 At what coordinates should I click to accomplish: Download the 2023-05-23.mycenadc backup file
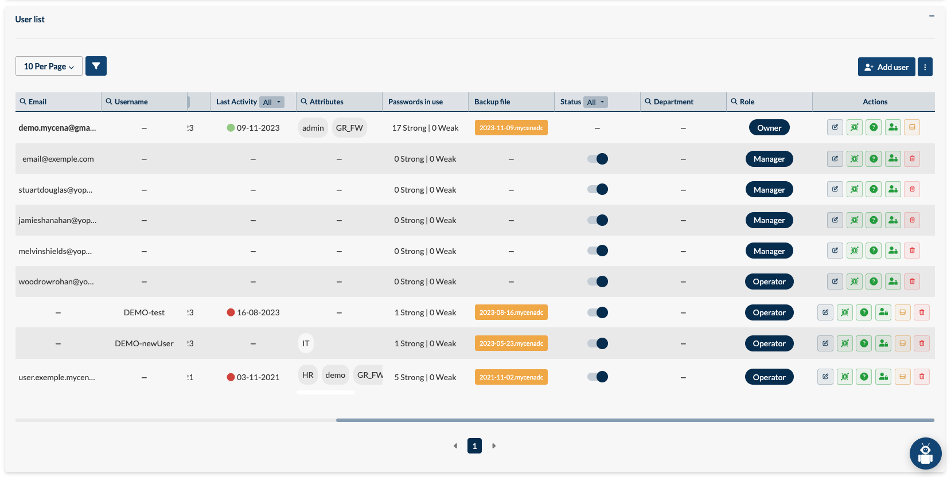pos(511,343)
